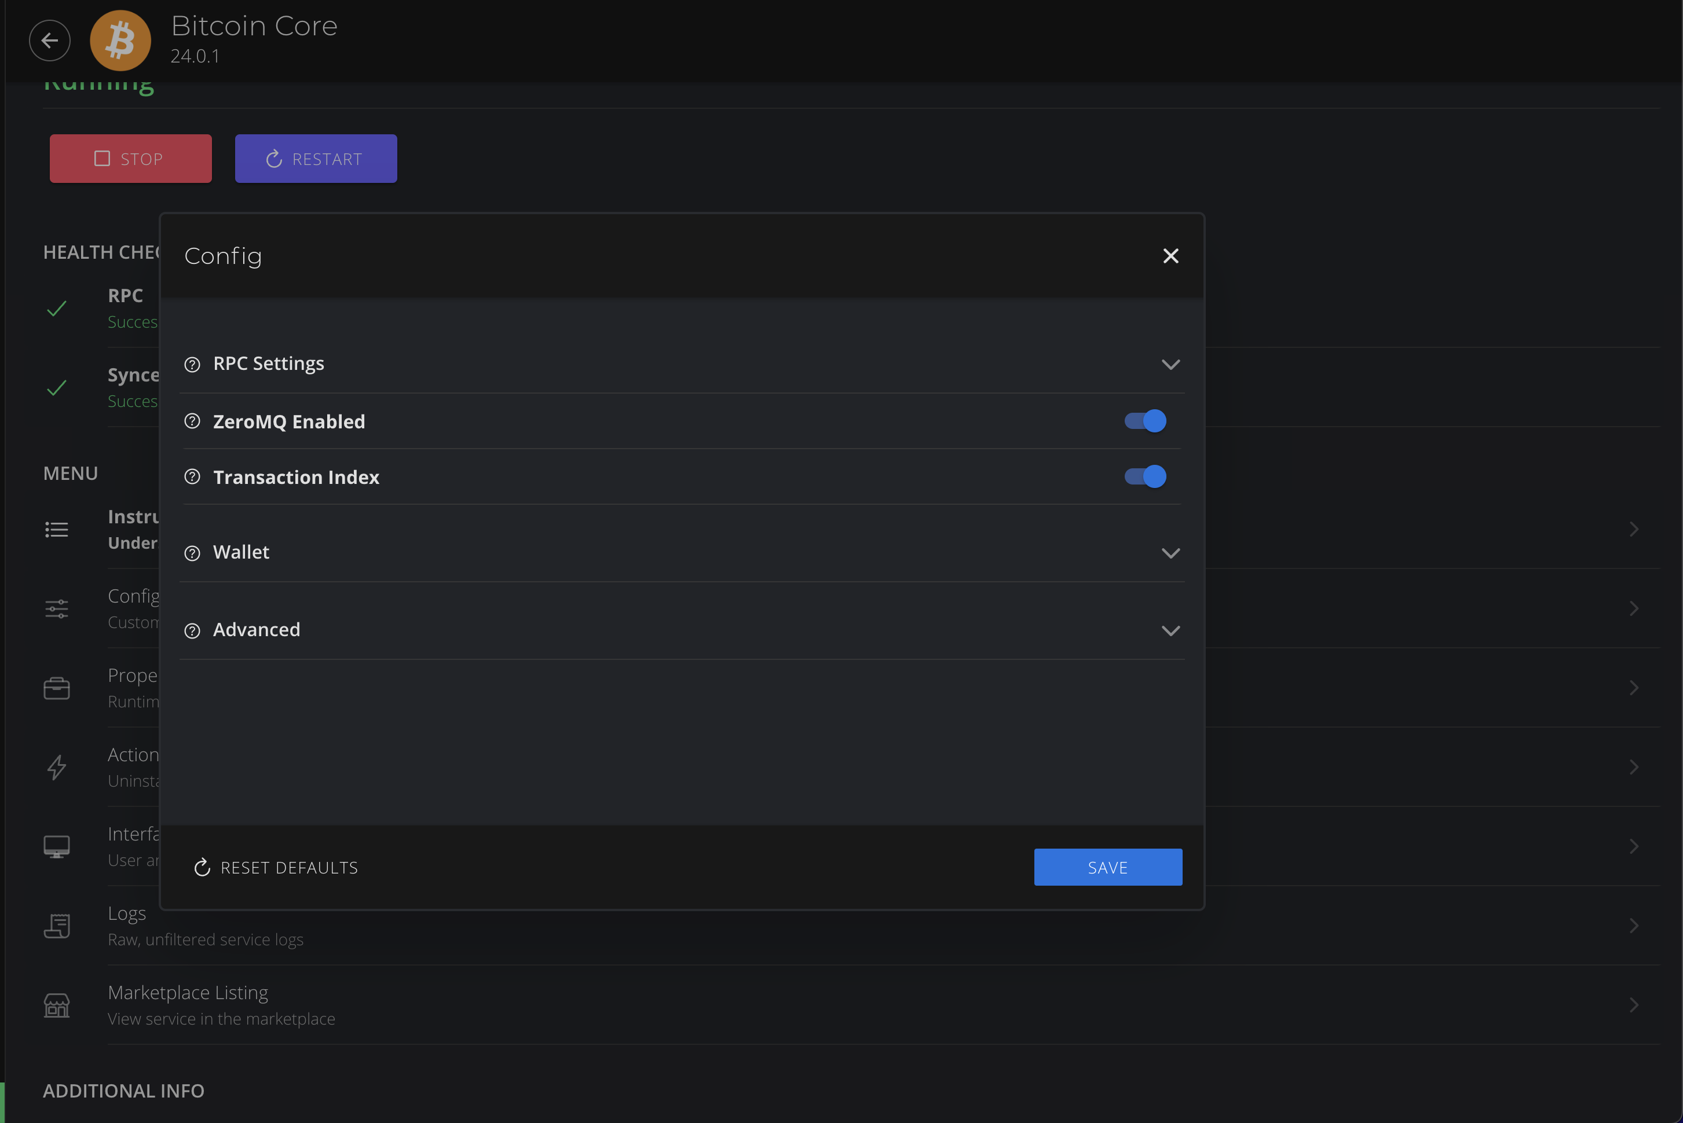Click the Logs scroll icon
Image resolution: width=1683 pixels, height=1123 pixels.
pyautogui.click(x=57, y=926)
